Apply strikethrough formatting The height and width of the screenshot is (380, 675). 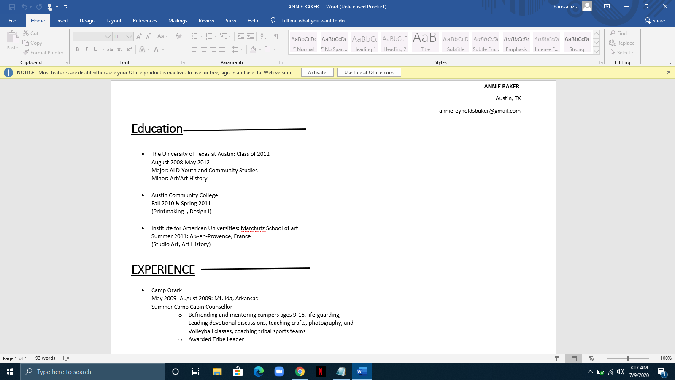coord(111,49)
